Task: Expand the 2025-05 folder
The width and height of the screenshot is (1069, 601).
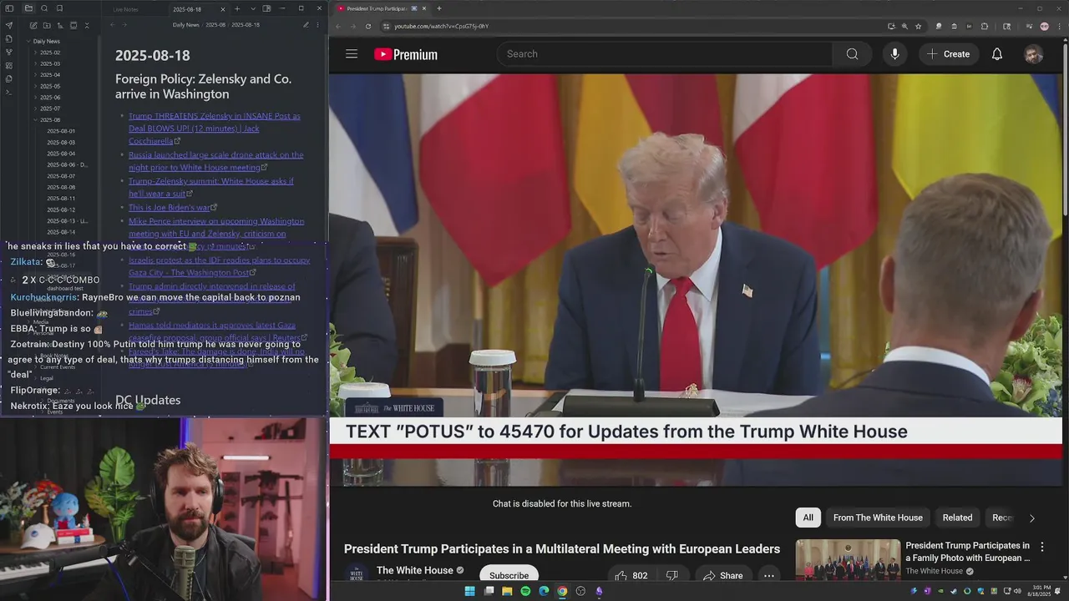Action: (50, 86)
